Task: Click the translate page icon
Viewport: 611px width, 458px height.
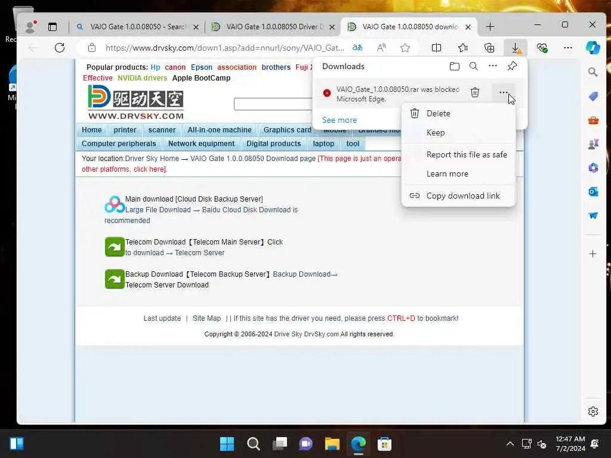Action: (357, 48)
